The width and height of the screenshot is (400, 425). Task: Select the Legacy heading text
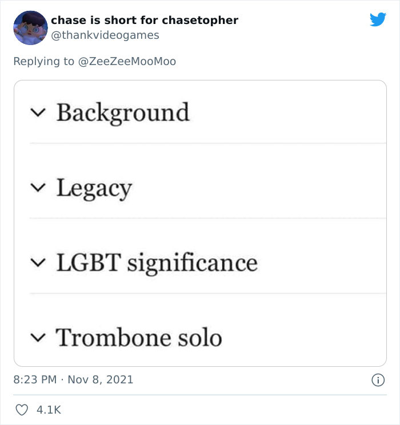[x=94, y=188]
